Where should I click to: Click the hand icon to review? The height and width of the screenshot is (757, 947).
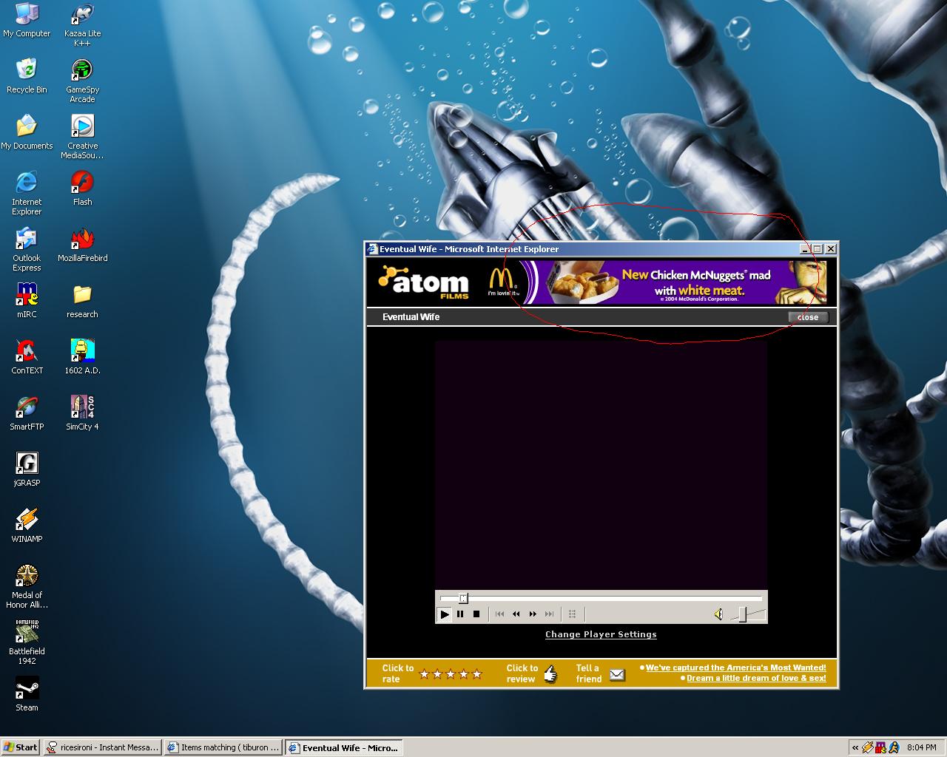[x=550, y=673]
